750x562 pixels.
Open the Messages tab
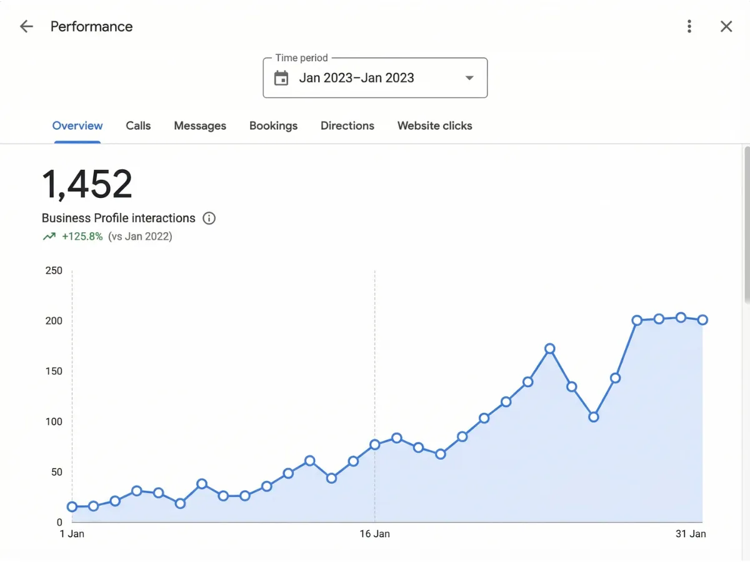pos(200,126)
